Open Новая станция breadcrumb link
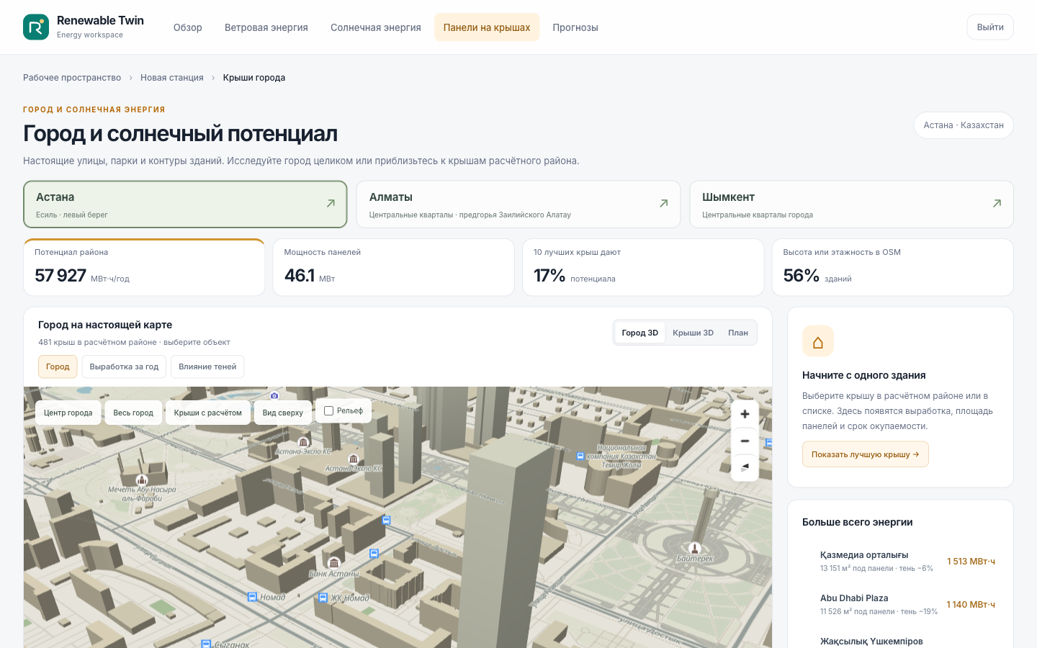 172,78
